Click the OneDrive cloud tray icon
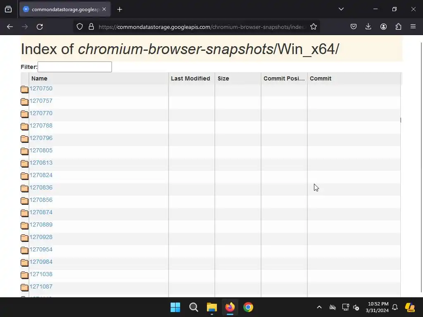The height and width of the screenshot is (317, 423). [x=333, y=307]
